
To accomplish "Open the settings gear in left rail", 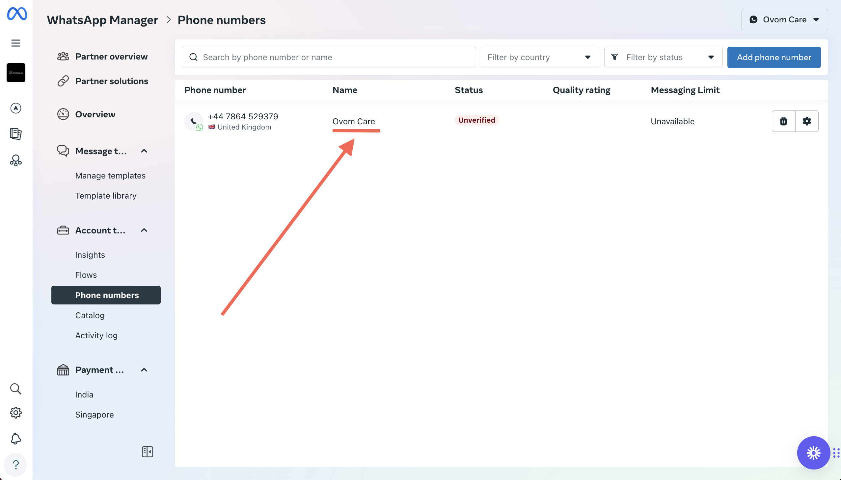I will point(16,413).
